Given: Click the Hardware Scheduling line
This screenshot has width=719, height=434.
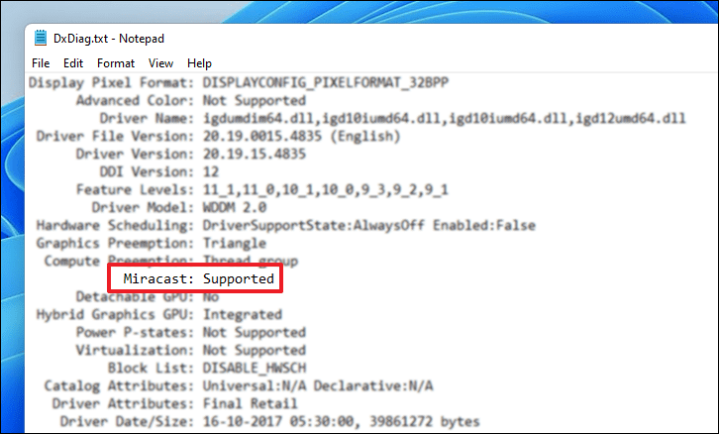Looking at the screenshot, I should 286,226.
